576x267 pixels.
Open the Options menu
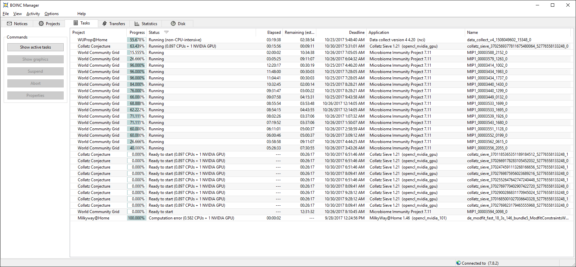coord(52,14)
